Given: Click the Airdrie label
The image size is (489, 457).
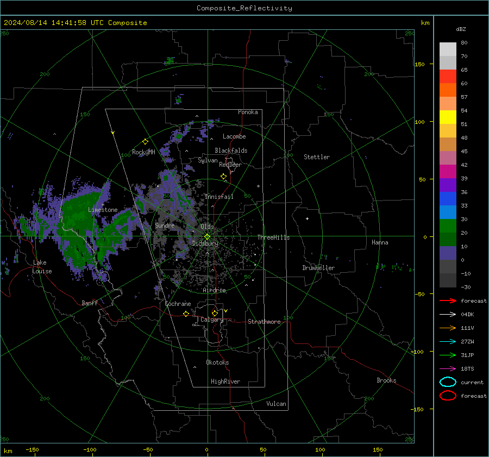Looking at the screenshot, I should click(214, 290).
